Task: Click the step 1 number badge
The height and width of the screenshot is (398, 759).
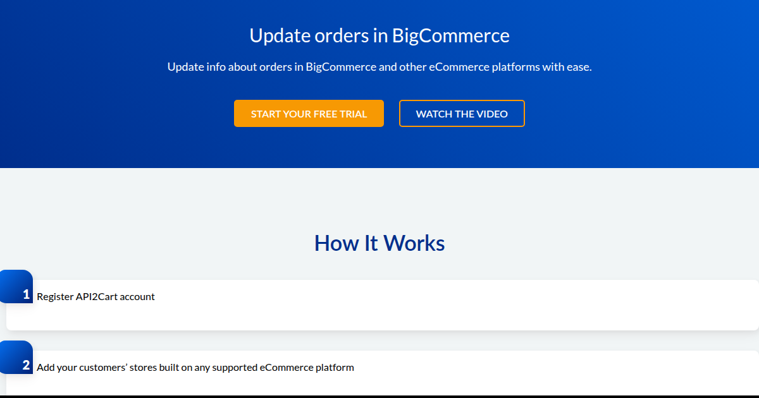Action: (x=16, y=287)
